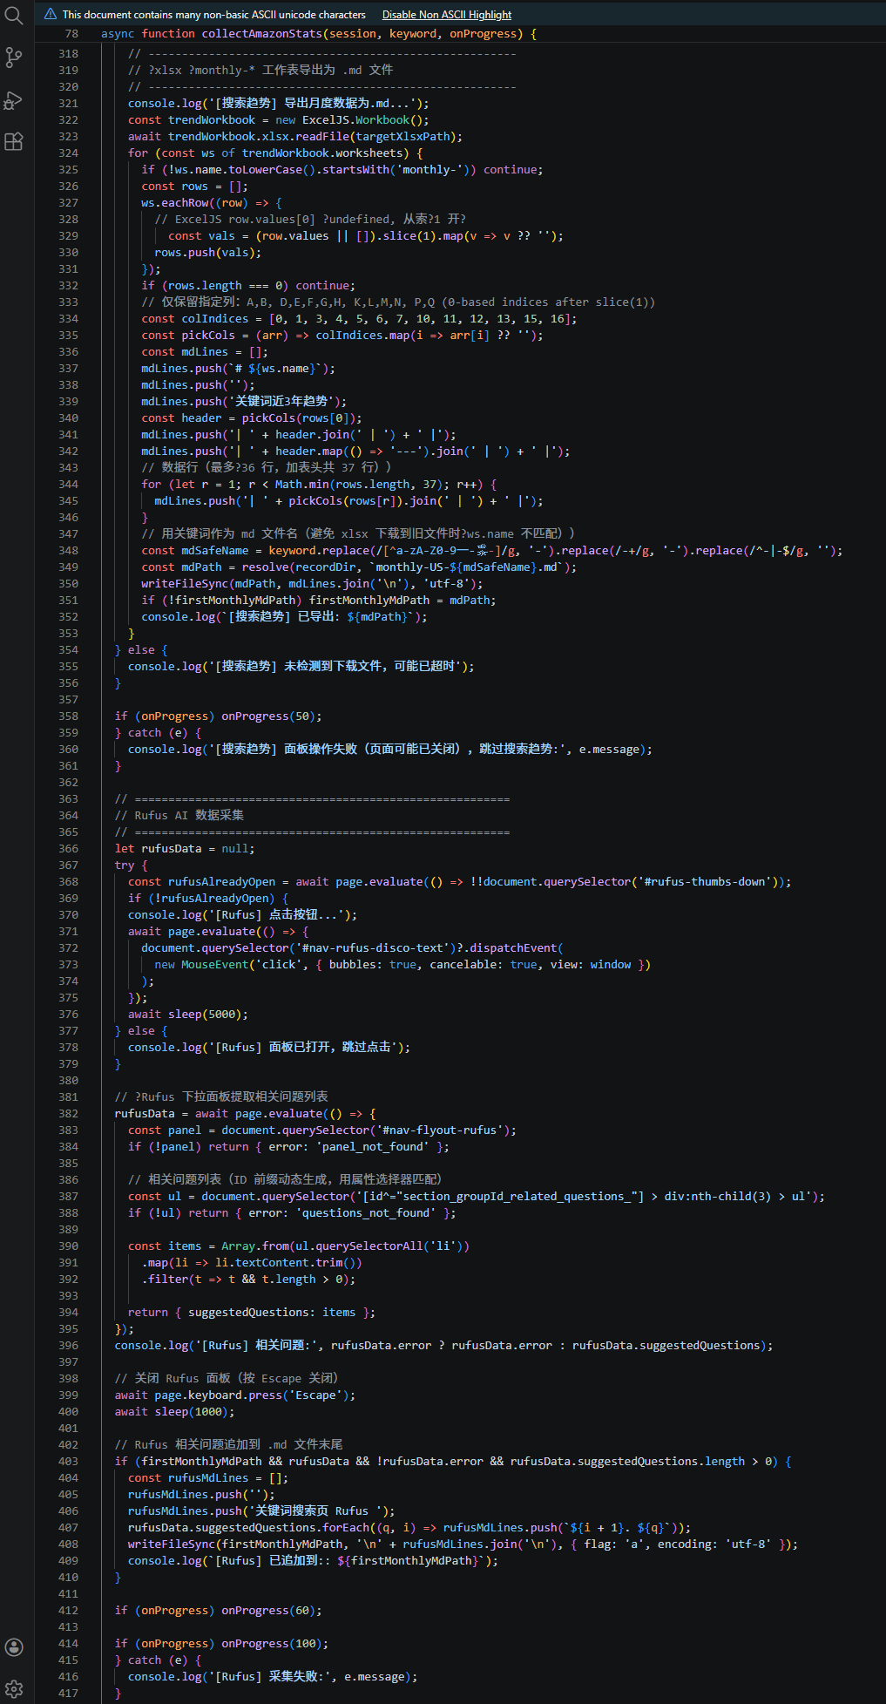
Task: Click 'let rufusData = null' on line 366
Action: tap(181, 849)
